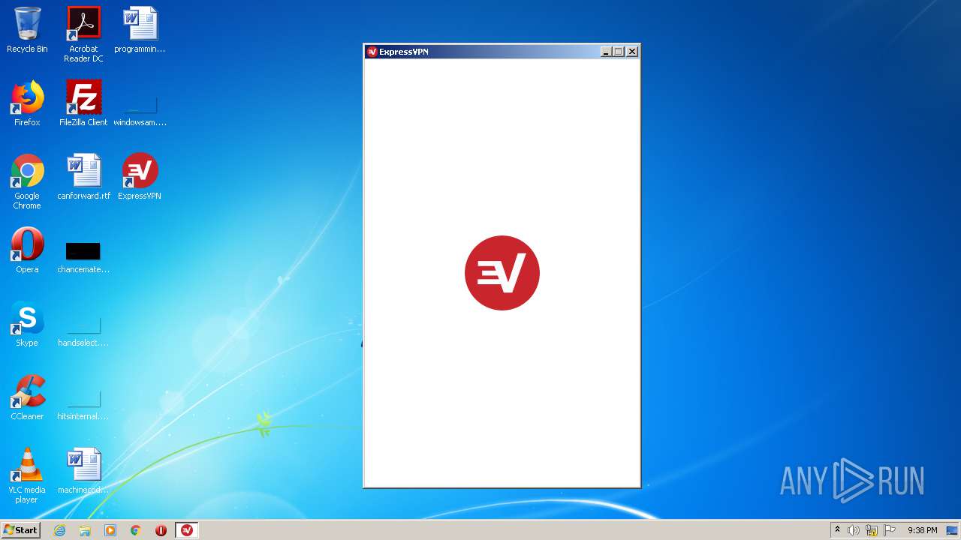This screenshot has width=961, height=540.
Task: Open media player taskbar icon
Action: [x=110, y=530]
